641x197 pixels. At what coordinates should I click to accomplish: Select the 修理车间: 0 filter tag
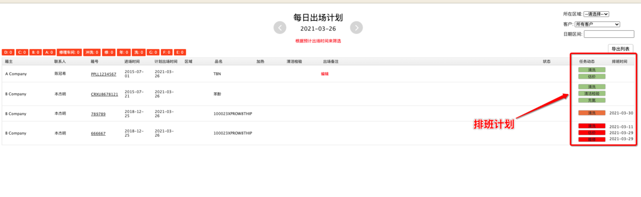click(x=69, y=52)
